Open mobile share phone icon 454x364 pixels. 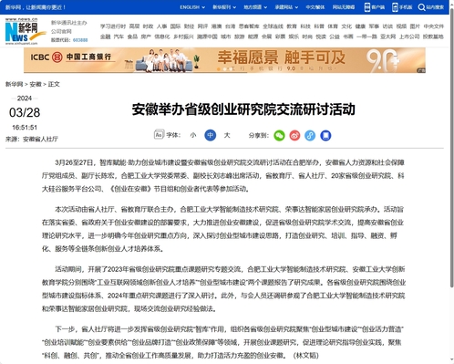tap(325, 135)
